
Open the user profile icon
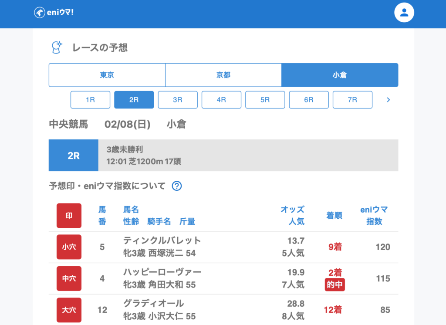[404, 13]
